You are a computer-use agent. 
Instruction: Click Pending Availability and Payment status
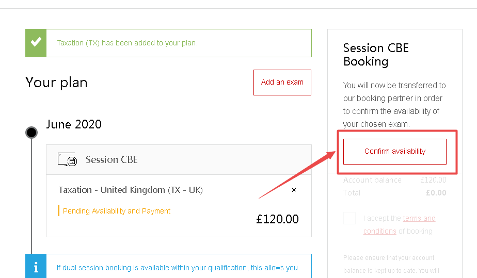[x=117, y=211]
